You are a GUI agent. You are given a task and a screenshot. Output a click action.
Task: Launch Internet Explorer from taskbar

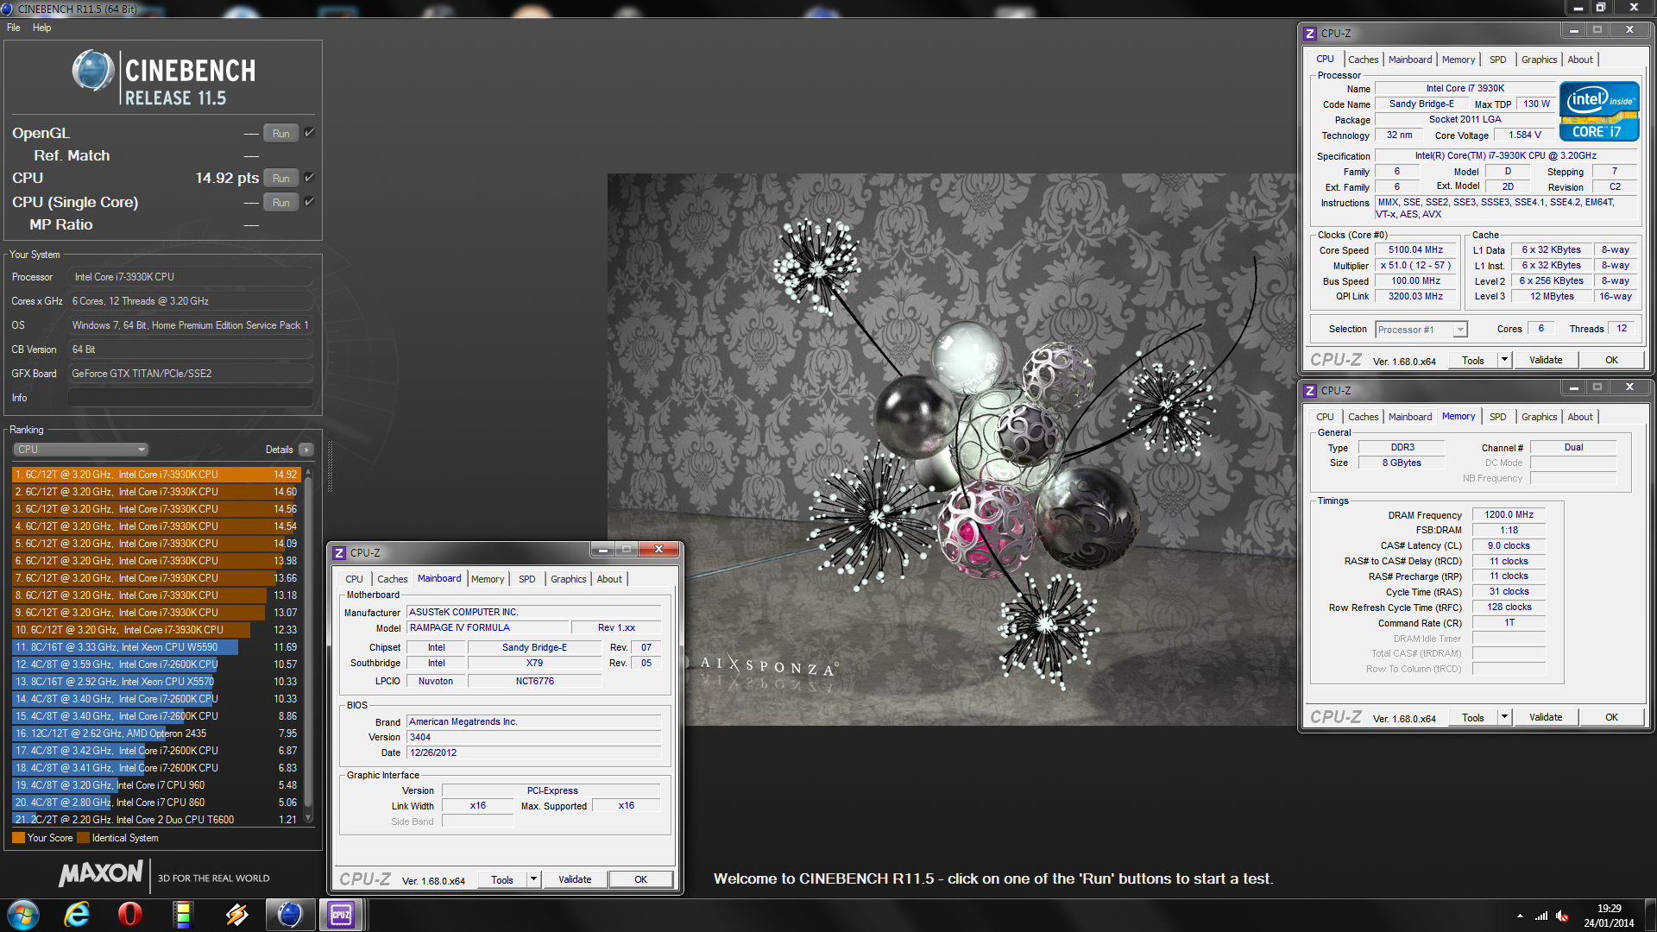tap(78, 915)
